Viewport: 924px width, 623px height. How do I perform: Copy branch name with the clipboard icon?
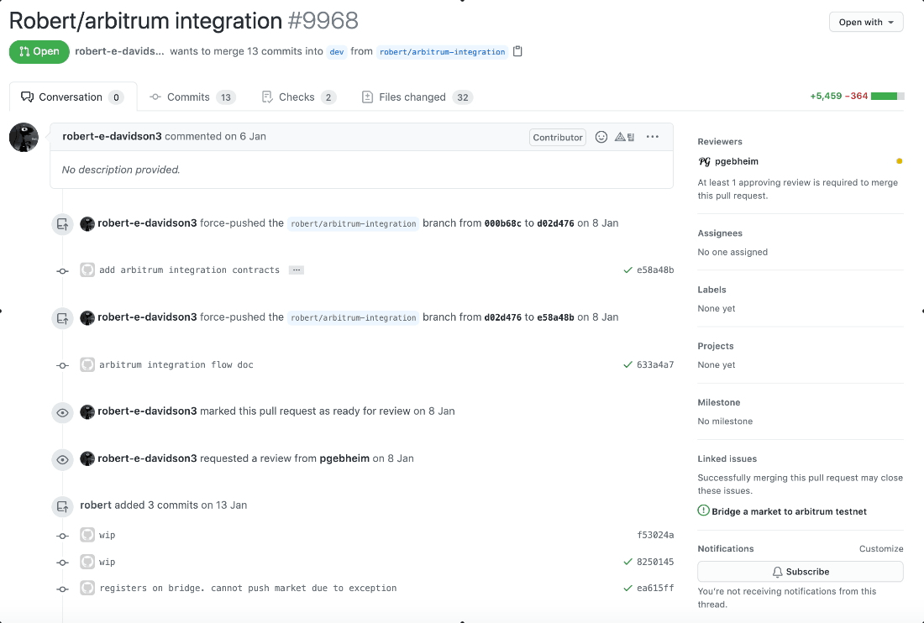coord(517,51)
